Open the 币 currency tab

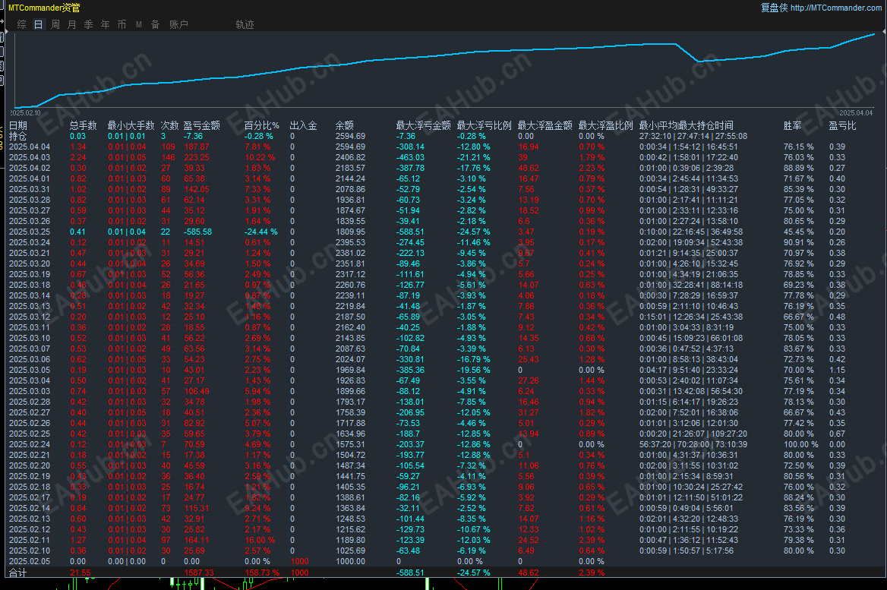coord(122,24)
